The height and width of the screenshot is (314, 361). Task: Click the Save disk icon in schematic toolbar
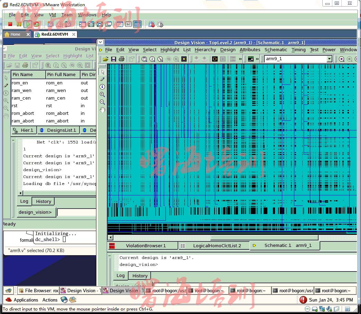[114, 59]
